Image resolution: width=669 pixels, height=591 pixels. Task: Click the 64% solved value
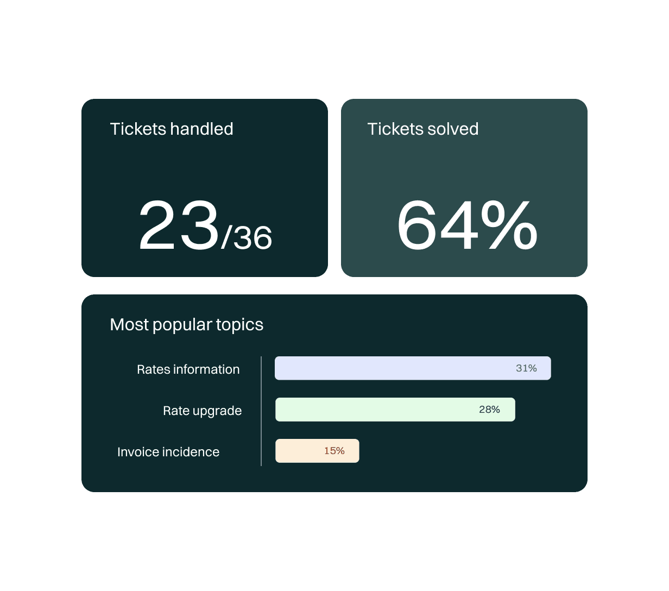(466, 225)
